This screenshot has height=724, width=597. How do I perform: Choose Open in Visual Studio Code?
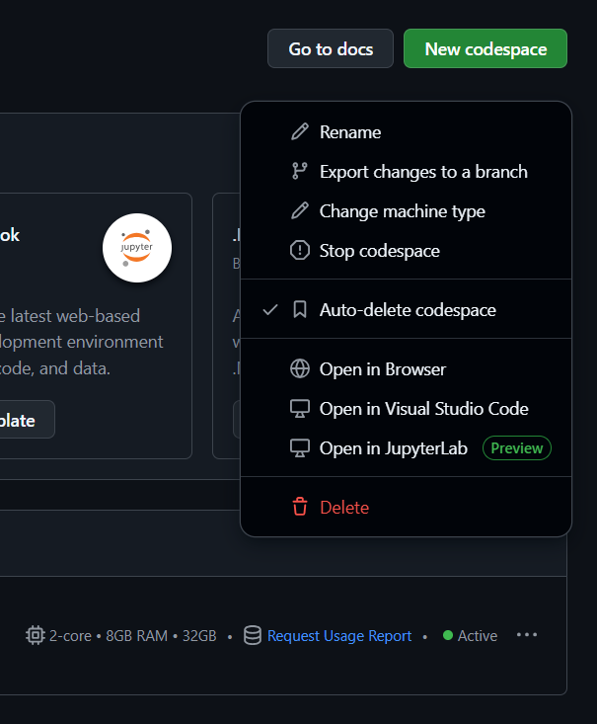click(x=406, y=409)
